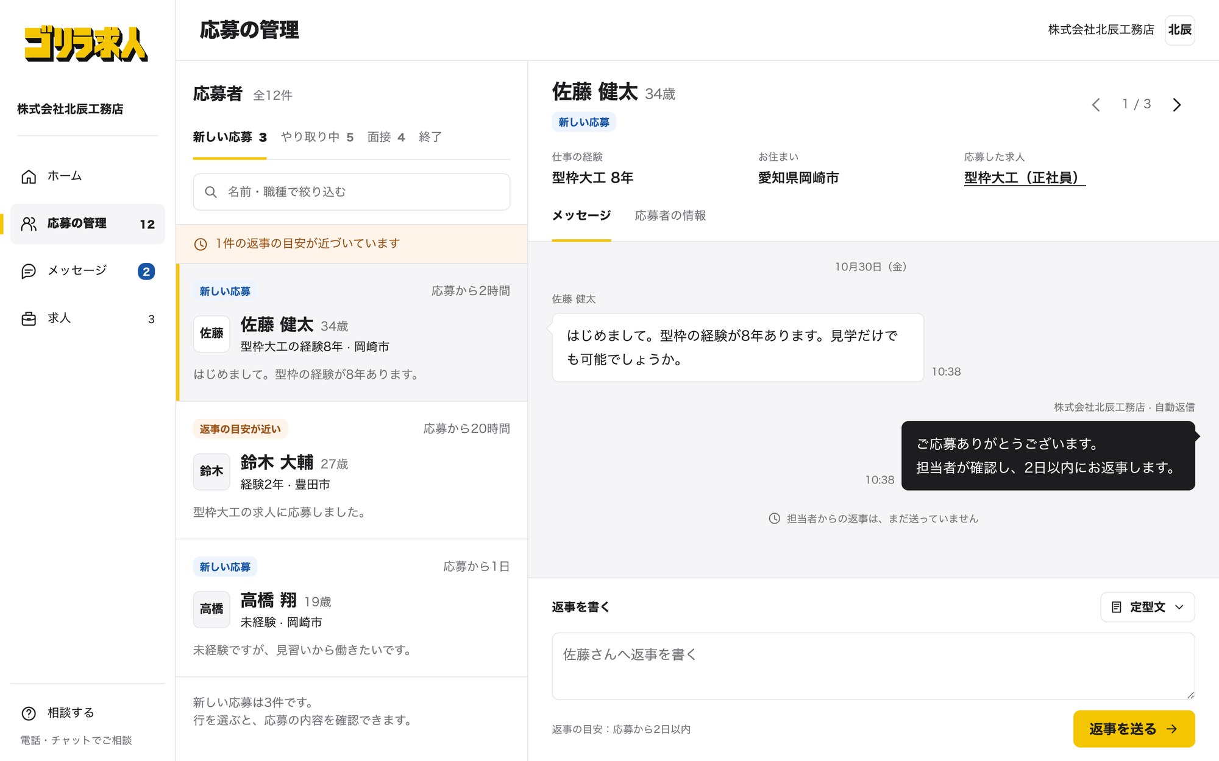This screenshot has width=1219, height=761.
Task: Select applicant row 鈴木 大輔
Action: point(352,470)
